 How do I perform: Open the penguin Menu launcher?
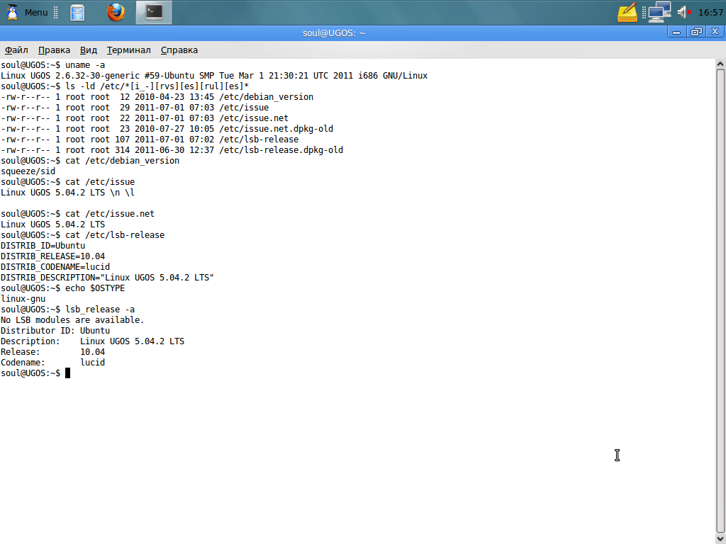pyautogui.click(x=26, y=13)
